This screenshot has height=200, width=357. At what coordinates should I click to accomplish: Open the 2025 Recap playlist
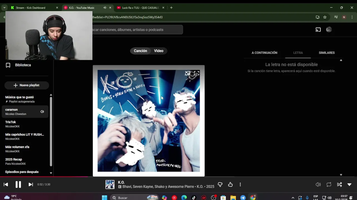coord(25,161)
